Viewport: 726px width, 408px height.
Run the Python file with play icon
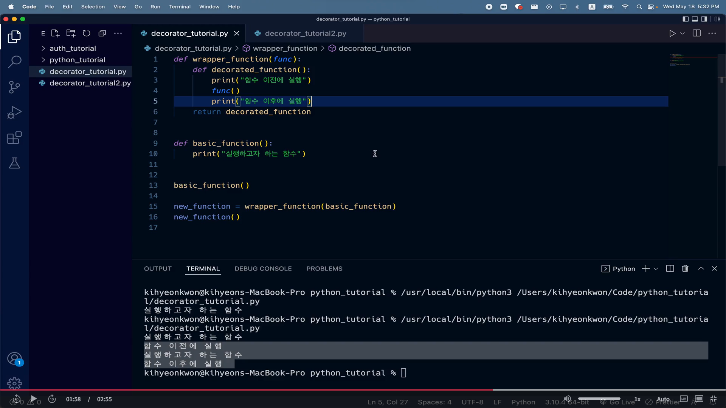[672, 33]
